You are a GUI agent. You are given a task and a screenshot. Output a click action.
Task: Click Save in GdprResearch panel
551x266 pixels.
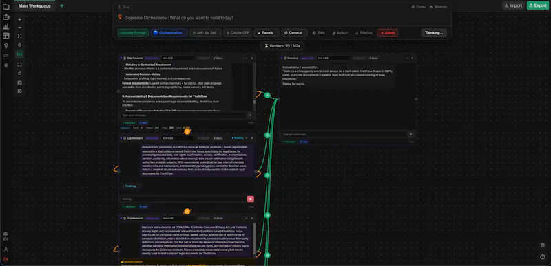click(x=143, y=122)
